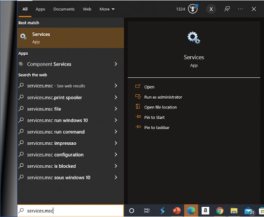The image size is (264, 217).
Task: Click the services.msc search input box
Action: tap(71, 211)
